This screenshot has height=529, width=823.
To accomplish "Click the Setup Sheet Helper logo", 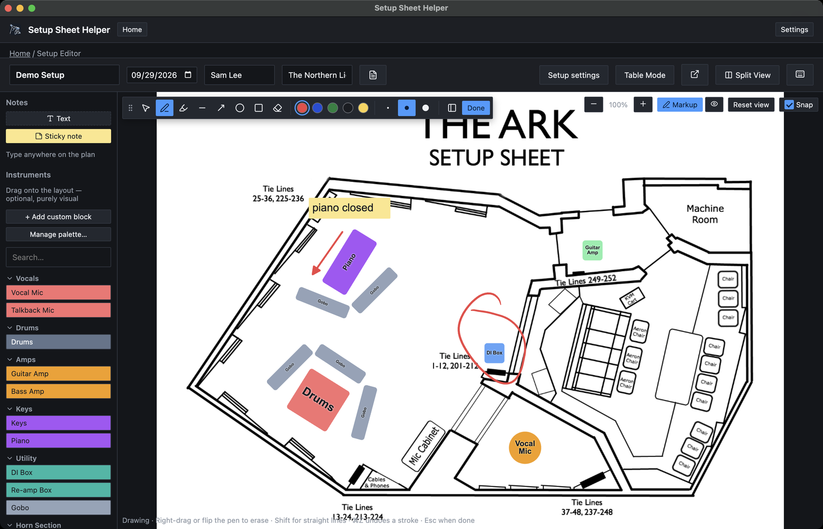I will 15,30.
